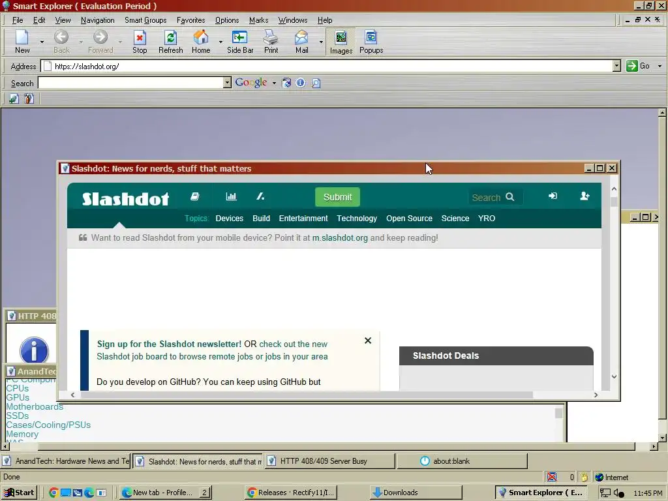Click the Slashdot slash-dot icon next to the bar-chart

(x=260, y=196)
